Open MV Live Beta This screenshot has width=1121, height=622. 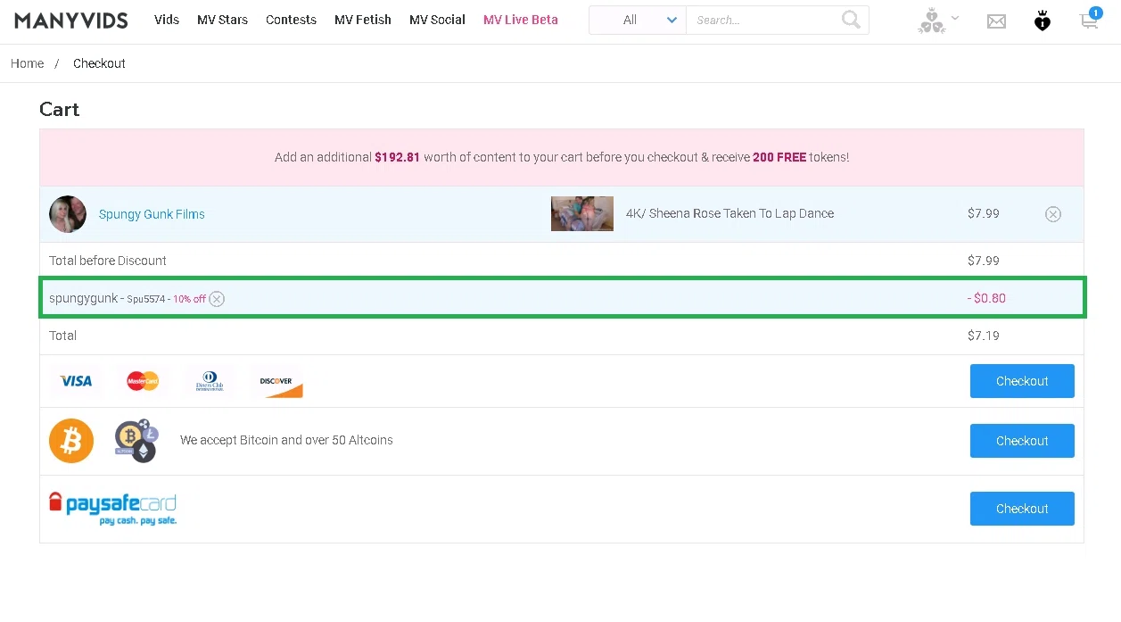click(x=521, y=20)
